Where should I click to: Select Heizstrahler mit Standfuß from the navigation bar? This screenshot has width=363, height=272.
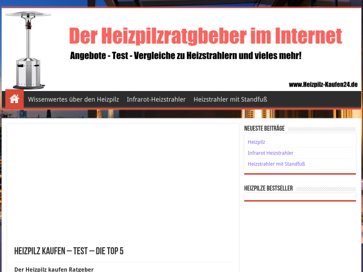pyautogui.click(x=230, y=99)
